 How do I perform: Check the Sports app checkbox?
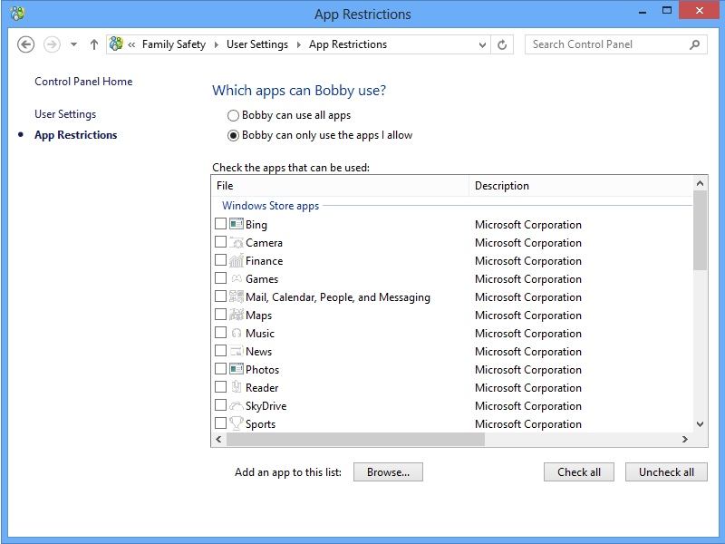point(220,423)
